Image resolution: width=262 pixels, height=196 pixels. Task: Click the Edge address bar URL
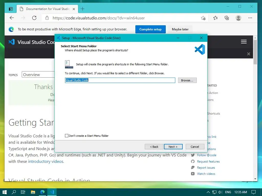(x=99, y=18)
